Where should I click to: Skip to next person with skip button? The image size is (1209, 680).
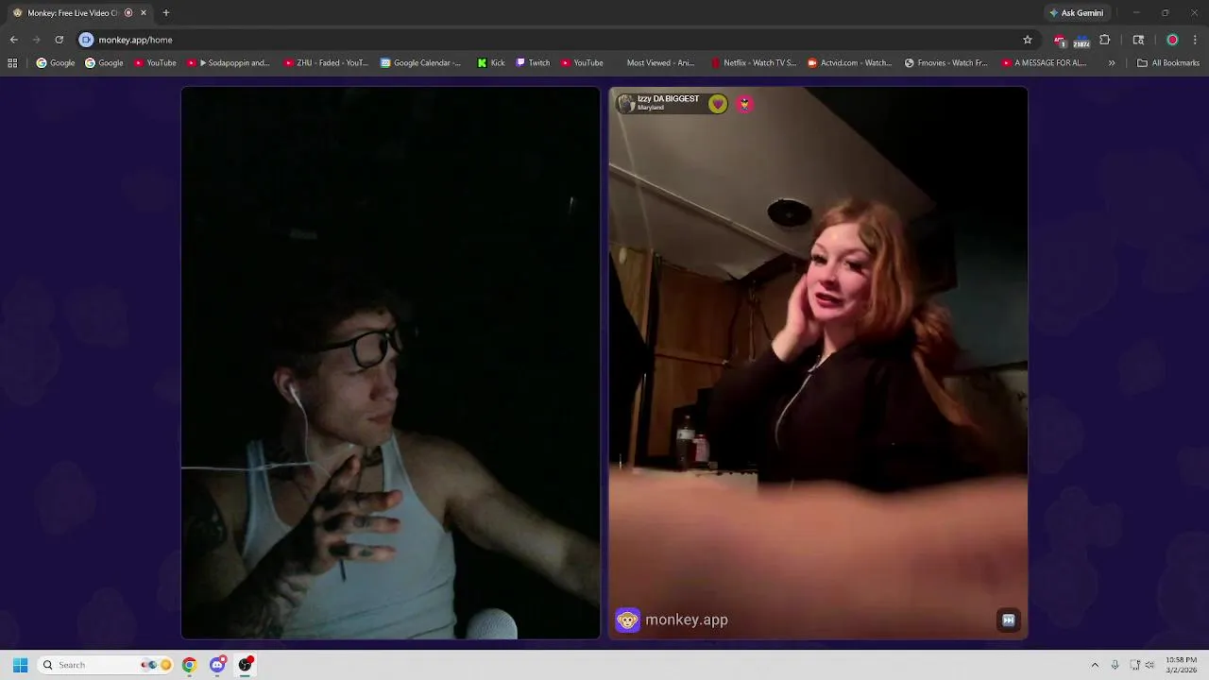pyautogui.click(x=1008, y=620)
